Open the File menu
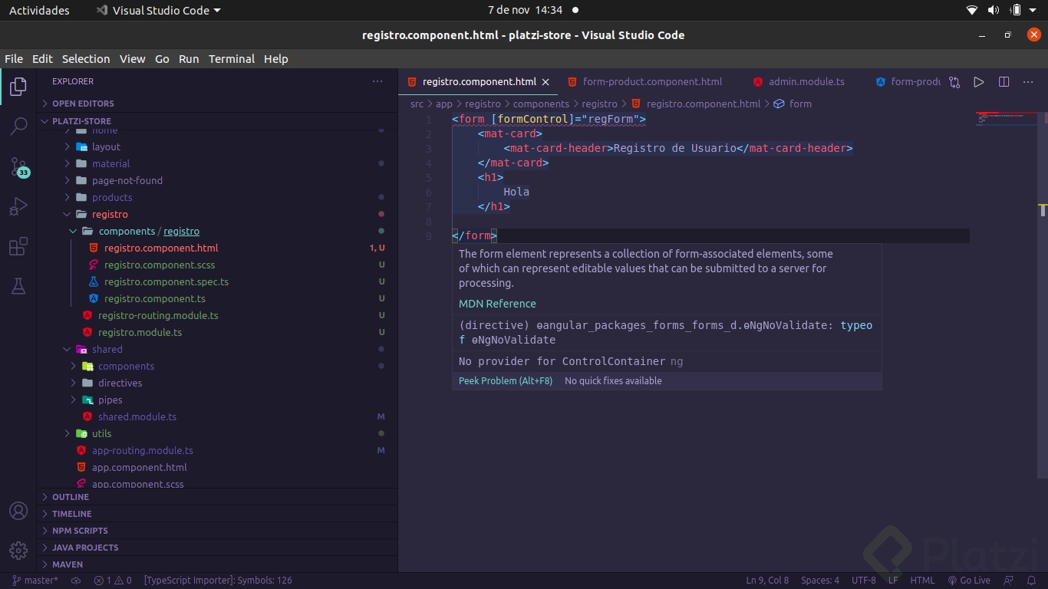The height and width of the screenshot is (589, 1048). pos(14,59)
